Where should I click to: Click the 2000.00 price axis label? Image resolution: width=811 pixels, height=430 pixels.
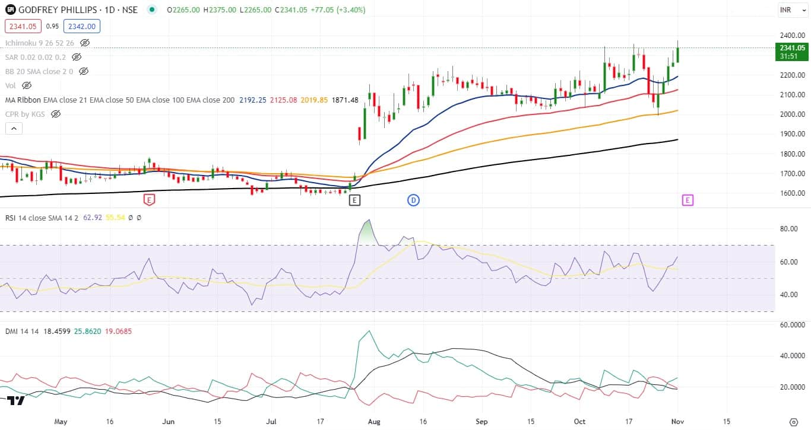pyautogui.click(x=793, y=114)
